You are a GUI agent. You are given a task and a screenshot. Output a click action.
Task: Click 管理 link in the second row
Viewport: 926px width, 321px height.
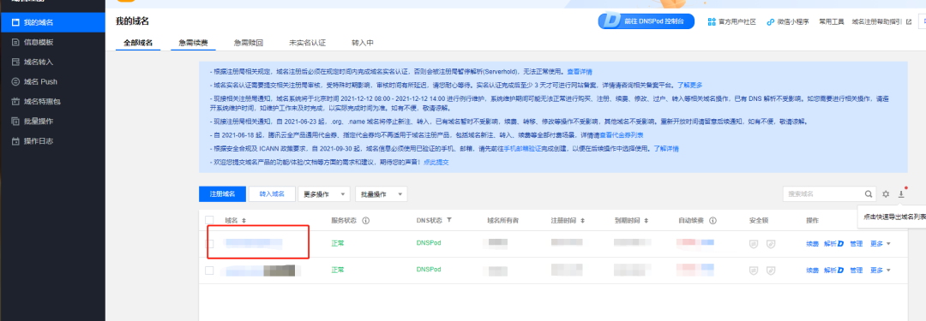pos(857,270)
